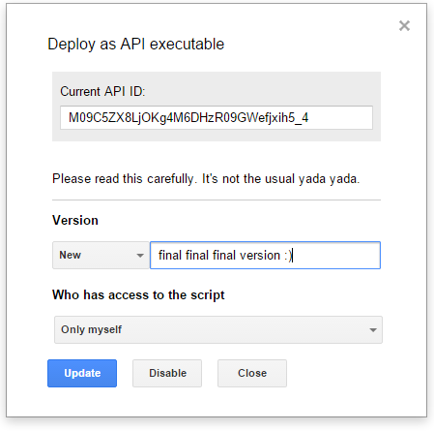
Task: Click the Current API ID label
Action: click(x=102, y=92)
